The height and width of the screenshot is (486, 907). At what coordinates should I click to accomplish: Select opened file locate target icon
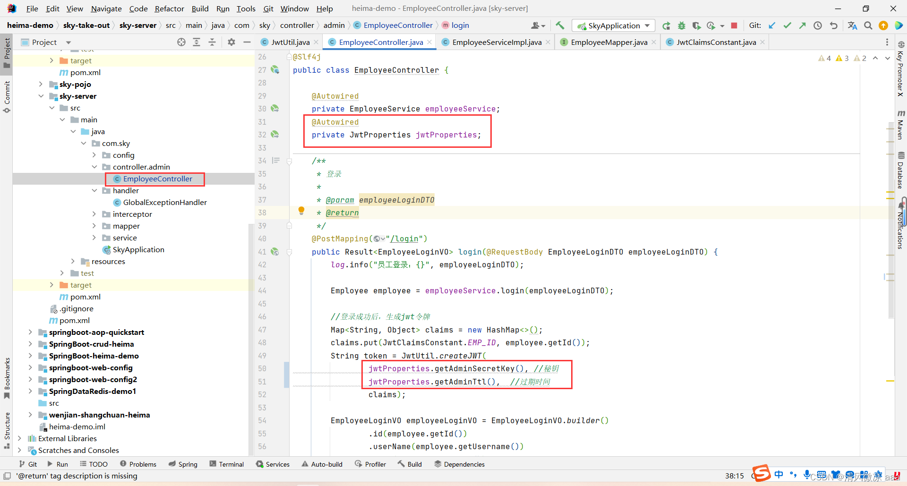(181, 42)
